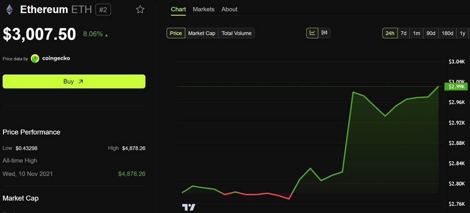470x213 pixels.
Task: Click the $3.04K axis label
Action: click(x=457, y=62)
